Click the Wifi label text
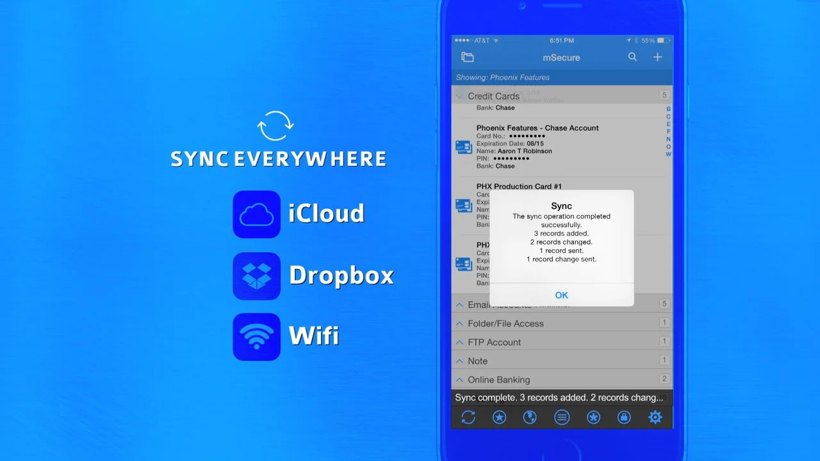This screenshot has height=461, width=820. tap(314, 336)
